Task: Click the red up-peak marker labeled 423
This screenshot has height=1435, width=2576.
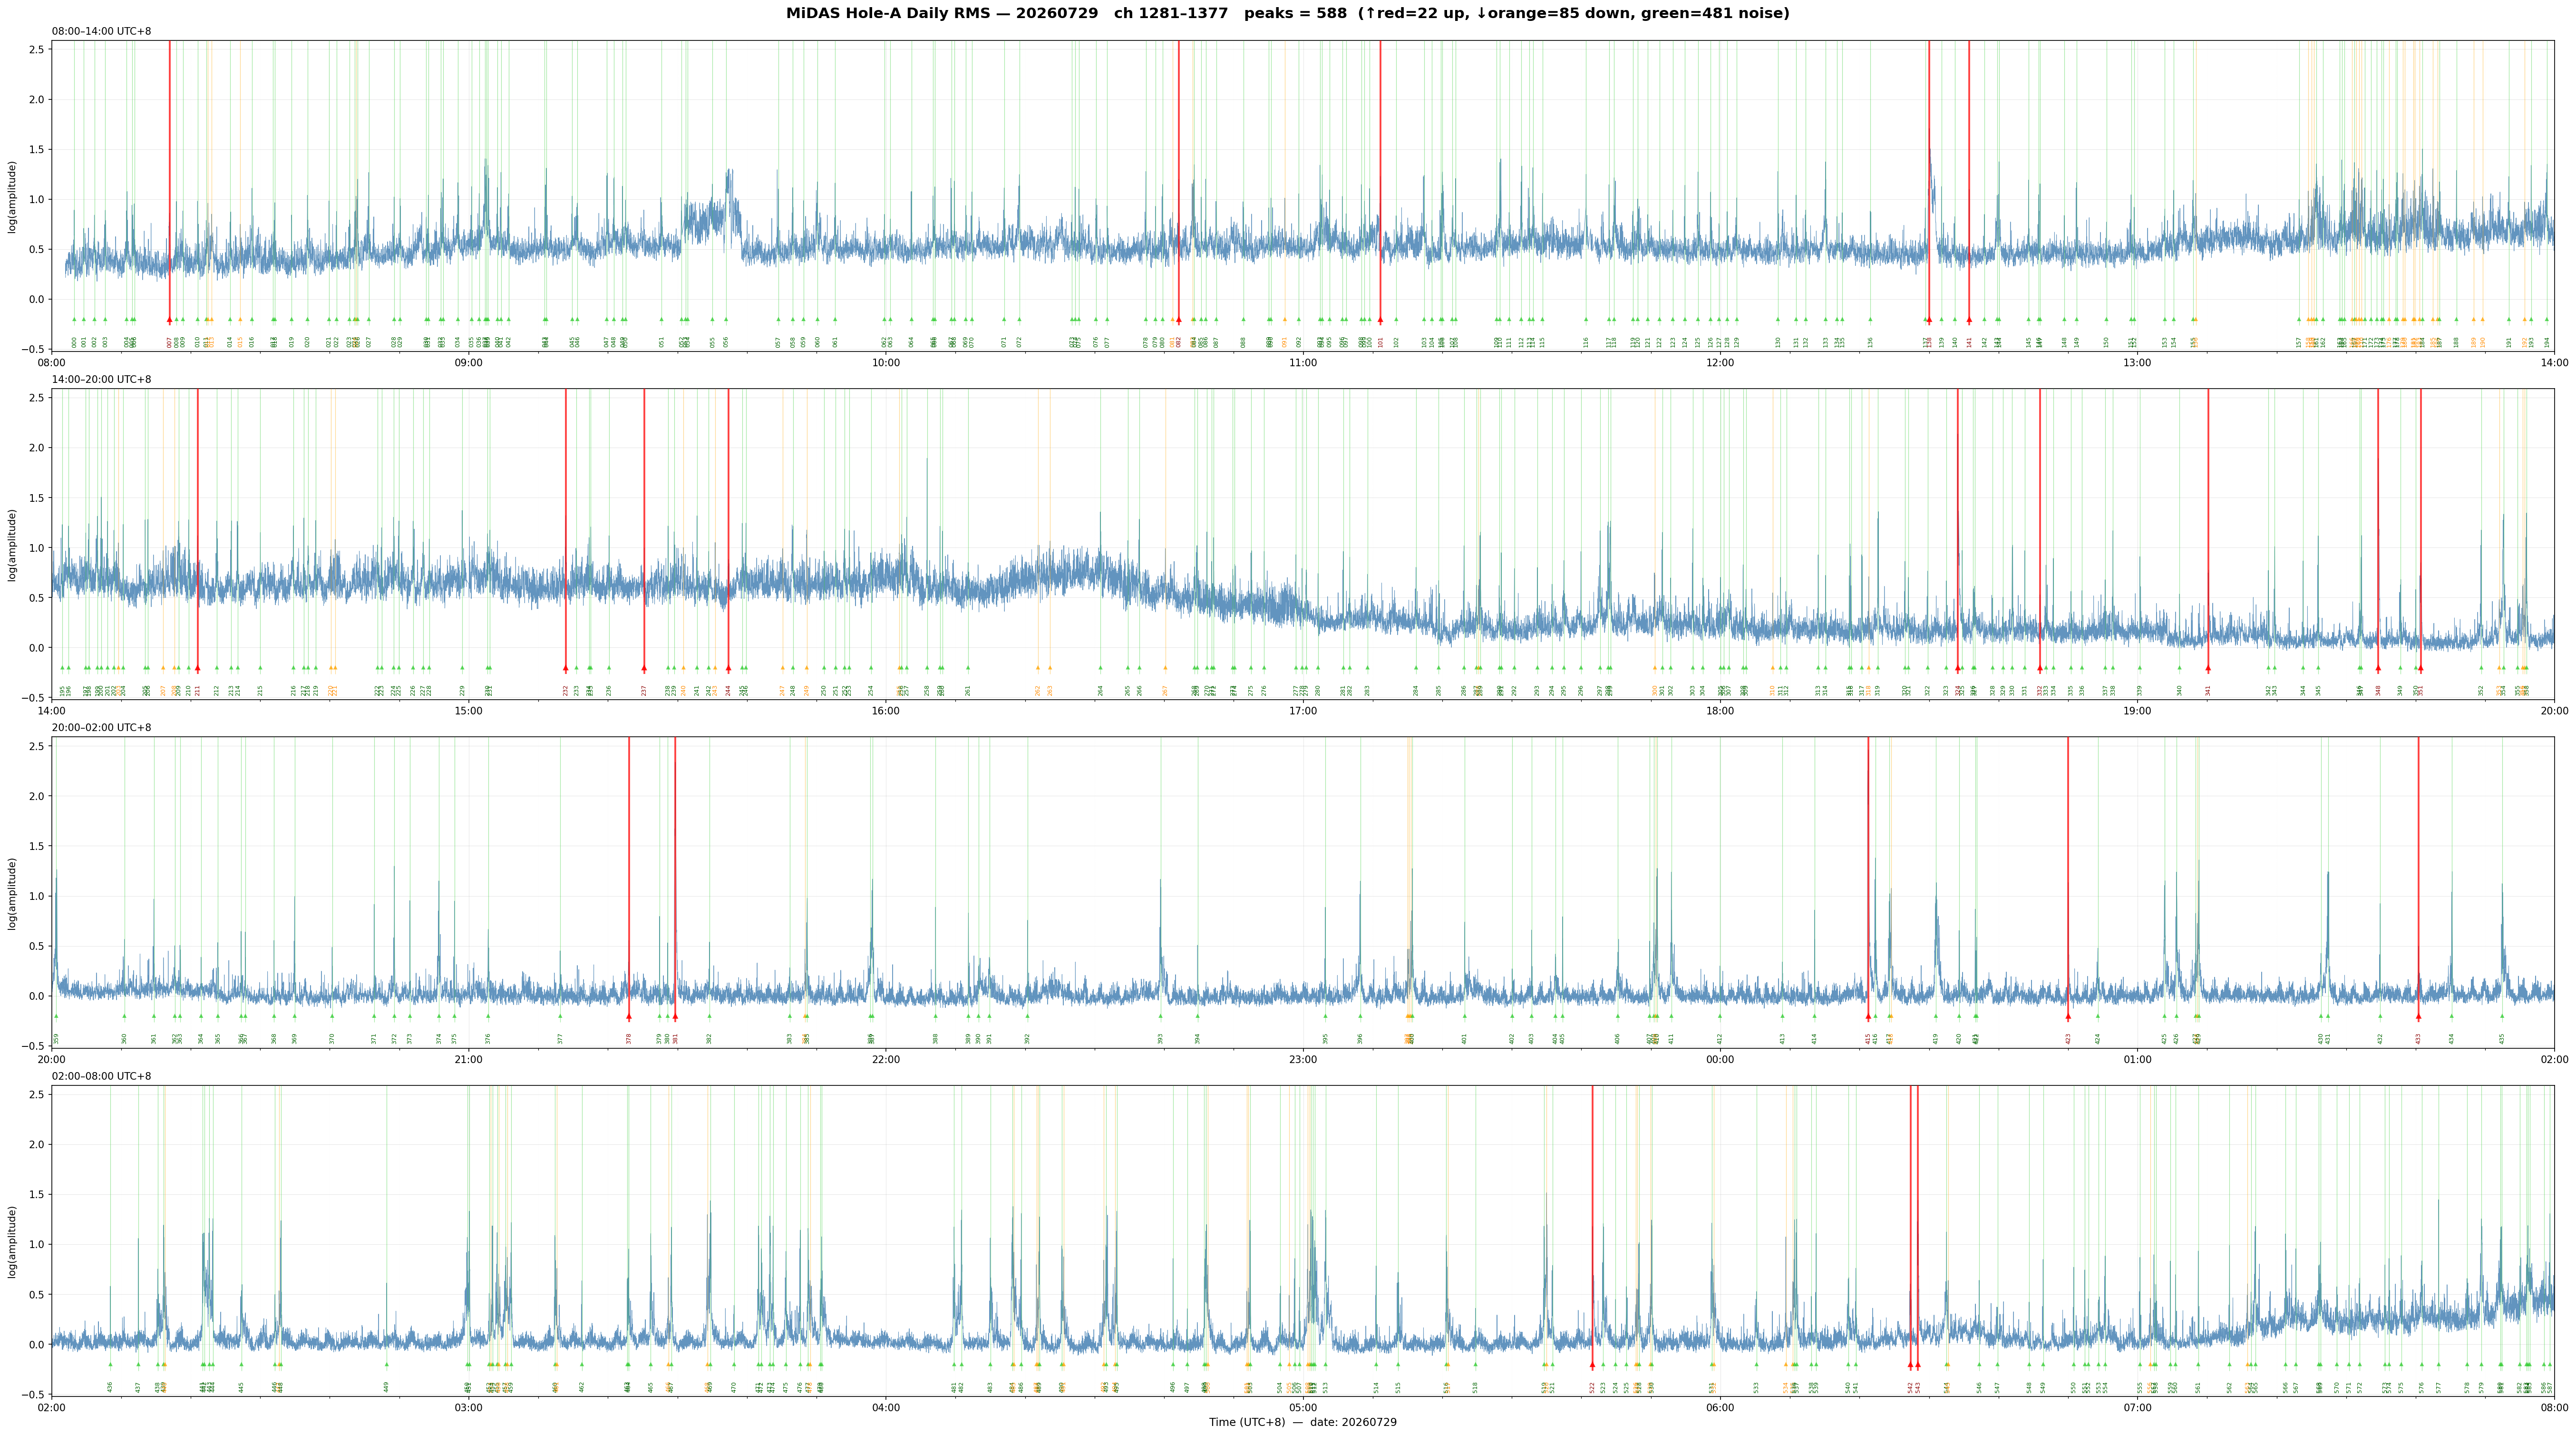Action: click(2068, 1016)
